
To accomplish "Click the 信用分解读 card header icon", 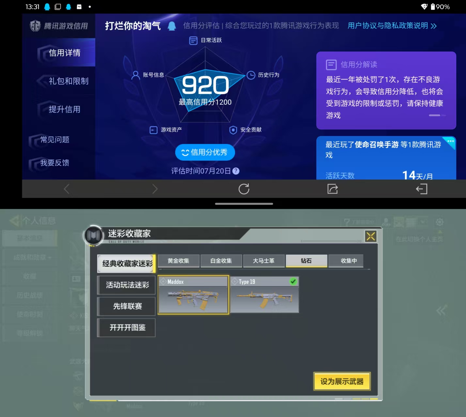I will (331, 65).
